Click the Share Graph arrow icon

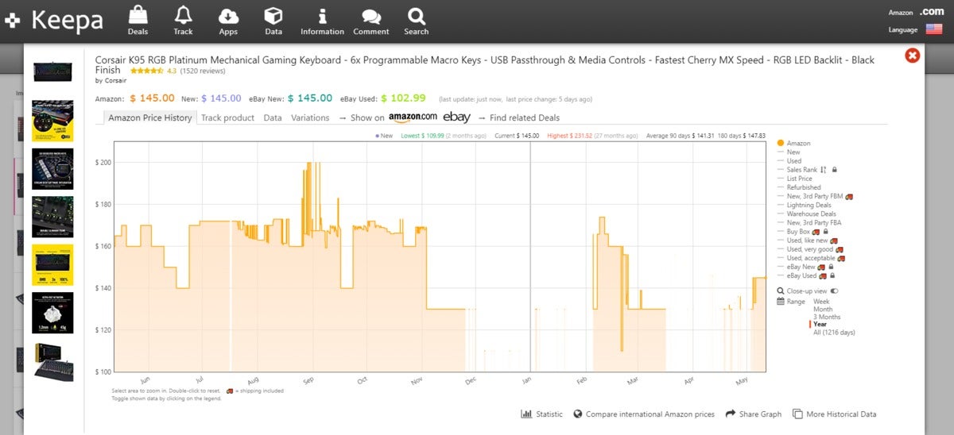pyautogui.click(x=731, y=414)
